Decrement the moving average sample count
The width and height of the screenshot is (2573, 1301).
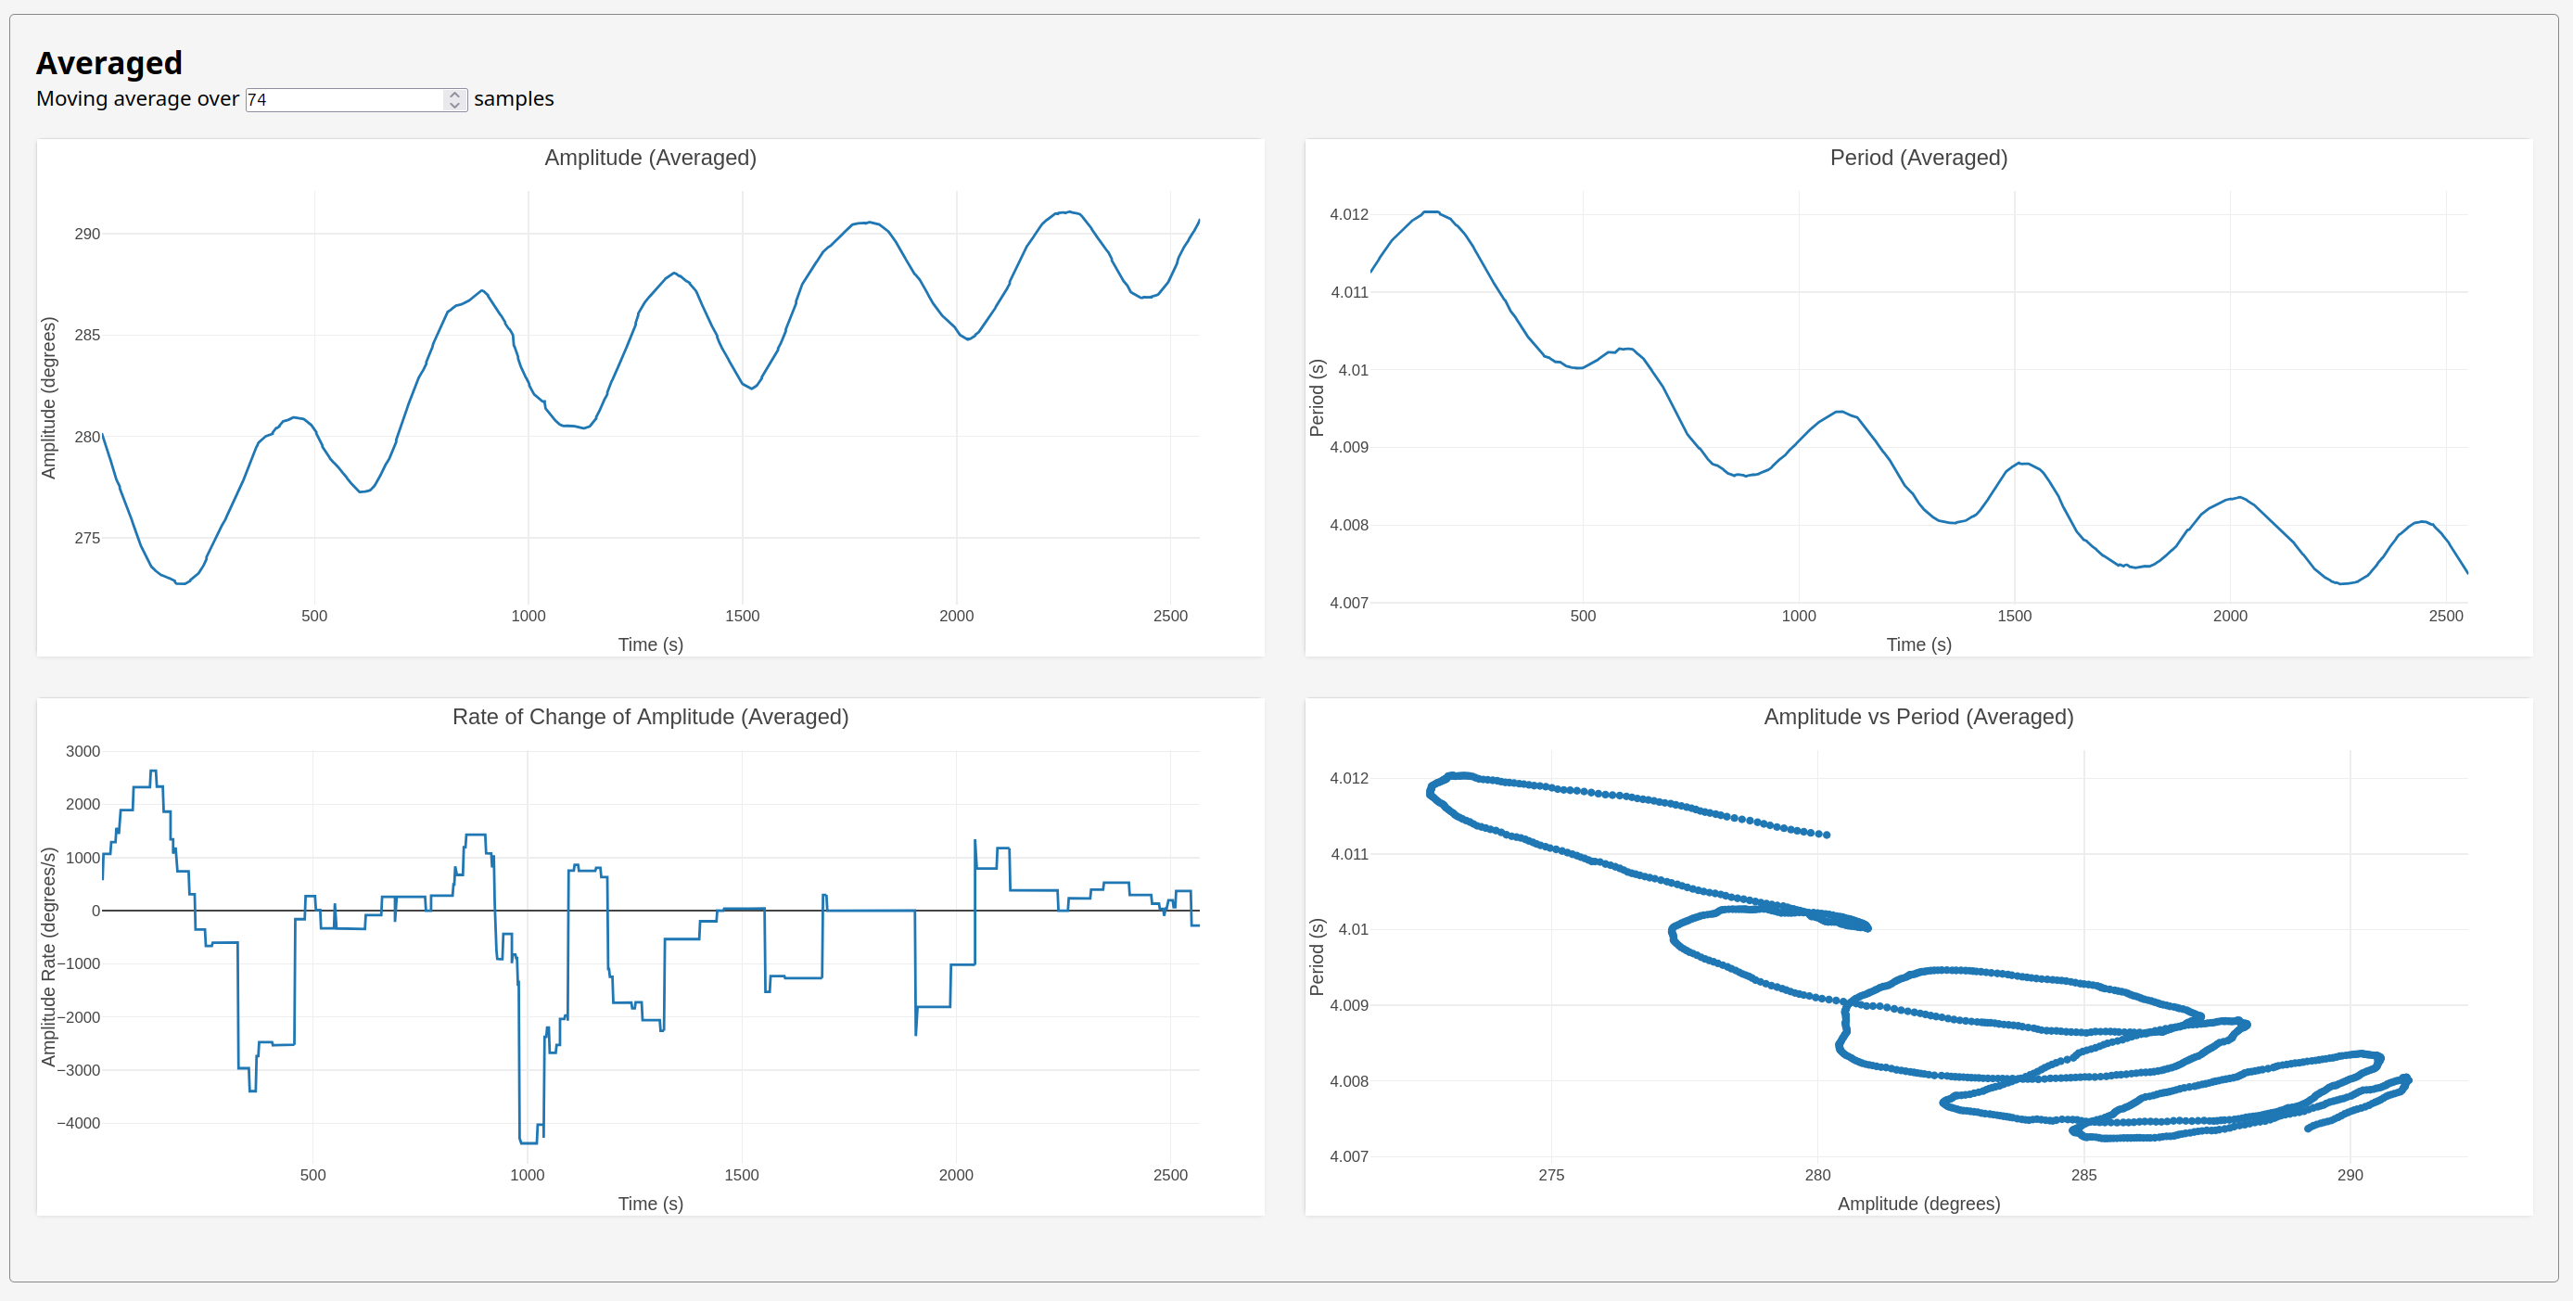(455, 105)
